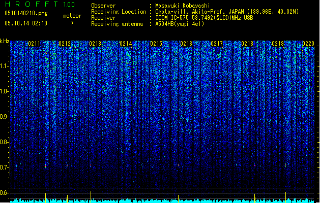The width and height of the screenshot is (320, 203).
Task: Click the red meteor echo after 0211
Action: coord(45,166)
